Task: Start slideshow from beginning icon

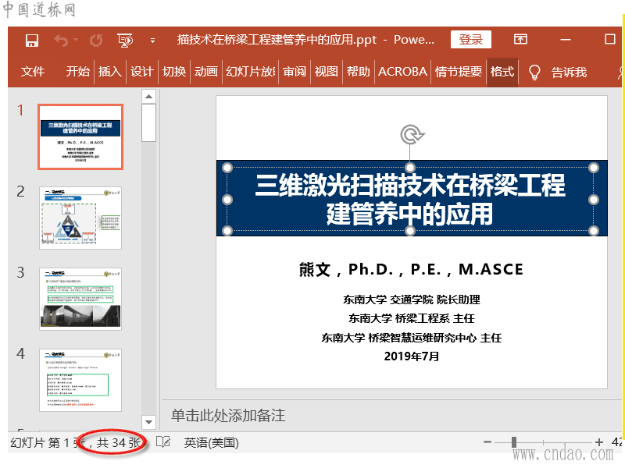Action: [124, 41]
